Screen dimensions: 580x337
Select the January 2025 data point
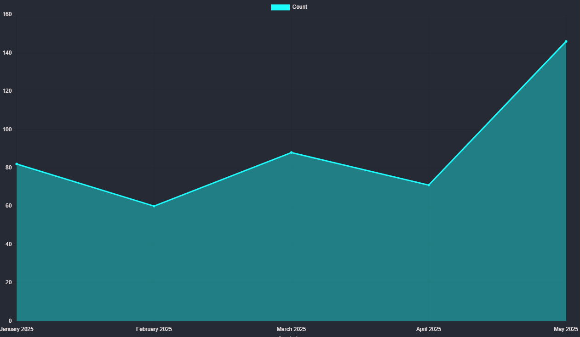[17, 164]
